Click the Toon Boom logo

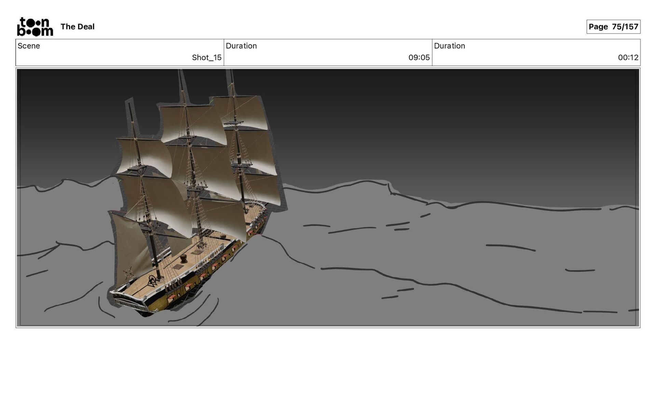(35, 27)
